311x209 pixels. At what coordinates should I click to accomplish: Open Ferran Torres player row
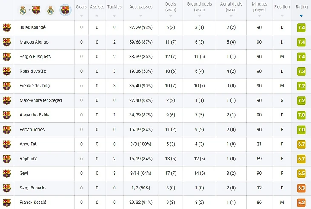(32, 129)
